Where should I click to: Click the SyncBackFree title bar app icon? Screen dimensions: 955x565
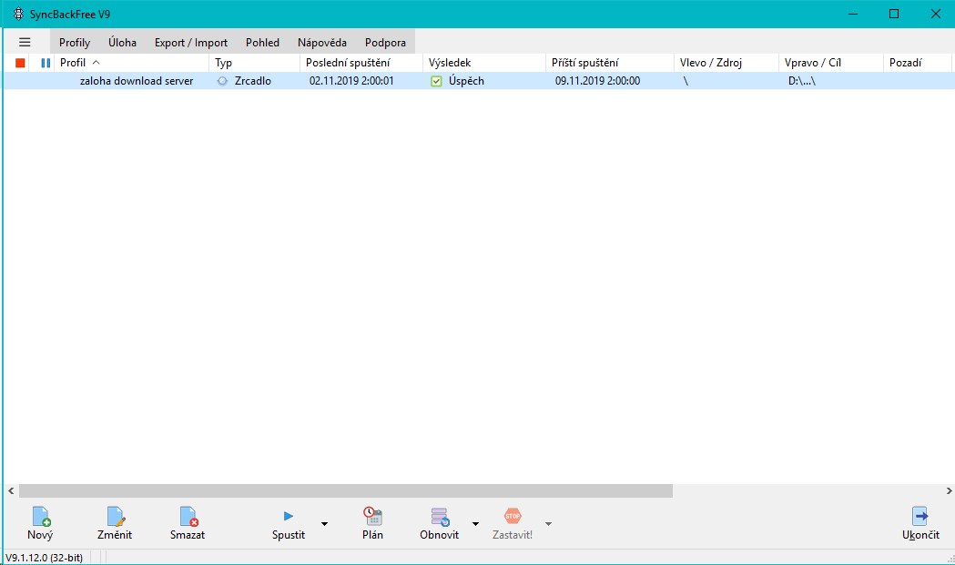point(19,14)
